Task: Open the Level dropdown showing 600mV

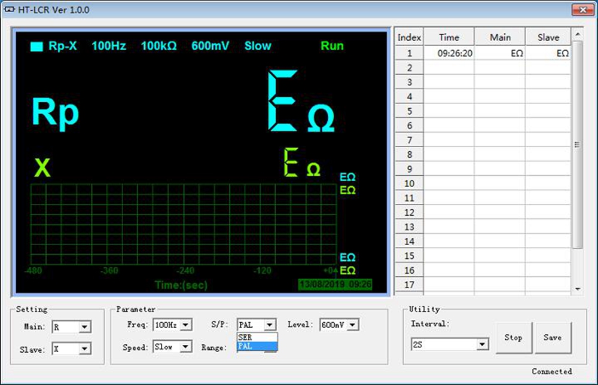Action: click(x=352, y=325)
